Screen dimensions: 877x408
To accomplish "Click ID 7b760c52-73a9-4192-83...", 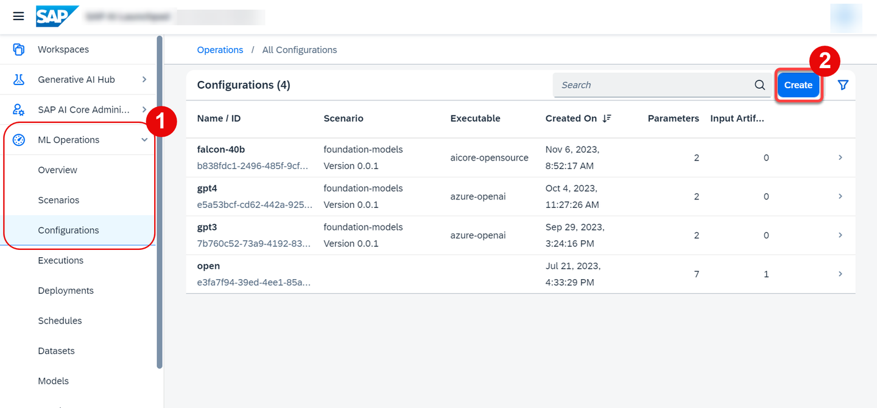I will [254, 244].
